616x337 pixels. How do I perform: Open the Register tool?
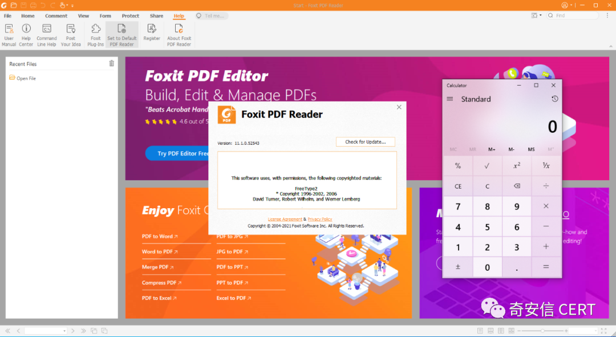(152, 34)
